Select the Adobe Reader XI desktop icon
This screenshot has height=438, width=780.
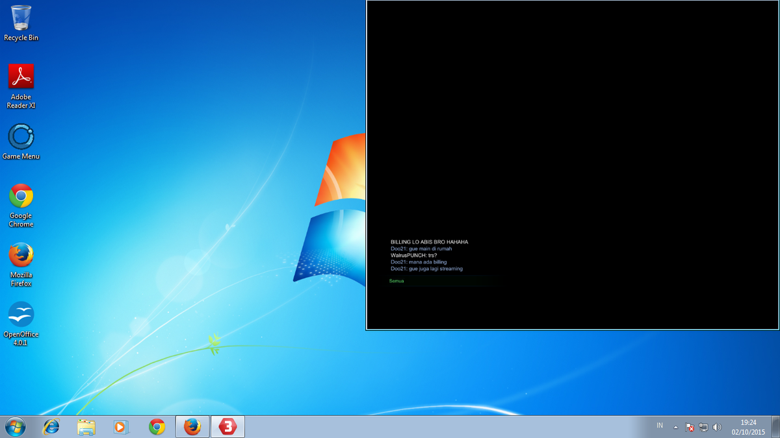(x=21, y=86)
